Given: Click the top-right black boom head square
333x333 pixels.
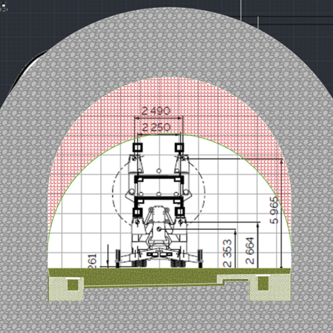Looking at the screenshot, I should [x=179, y=147].
